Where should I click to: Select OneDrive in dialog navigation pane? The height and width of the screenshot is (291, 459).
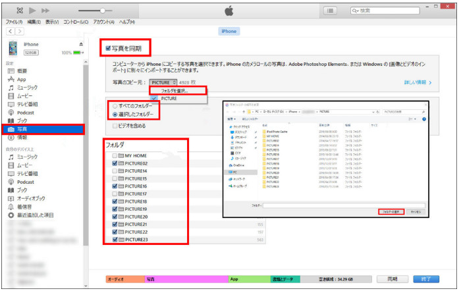pos(238,165)
